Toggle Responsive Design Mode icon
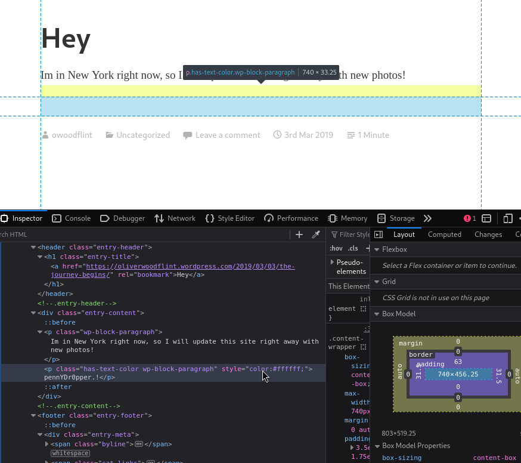 tap(508, 218)
